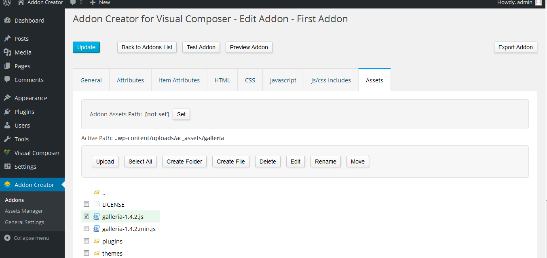Tick the plugins folder checkbox
This screenshot has height=258, width=547.
coord(86,241)
